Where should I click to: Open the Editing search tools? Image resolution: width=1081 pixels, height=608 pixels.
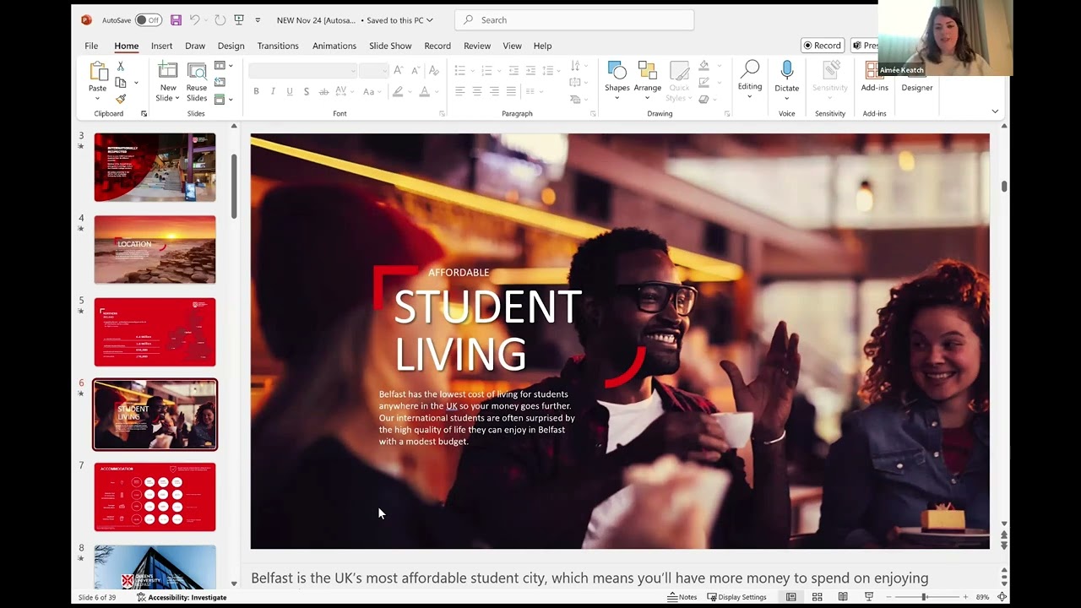(x=750, y=76)
